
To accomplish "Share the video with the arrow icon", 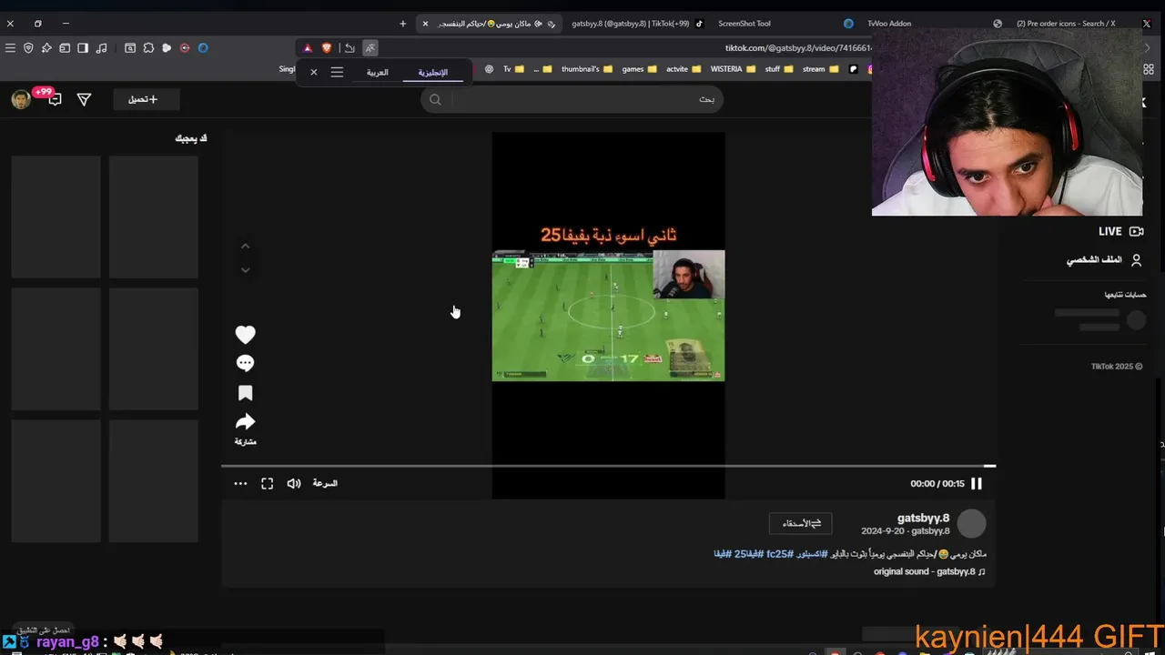I will click(245, 422).
